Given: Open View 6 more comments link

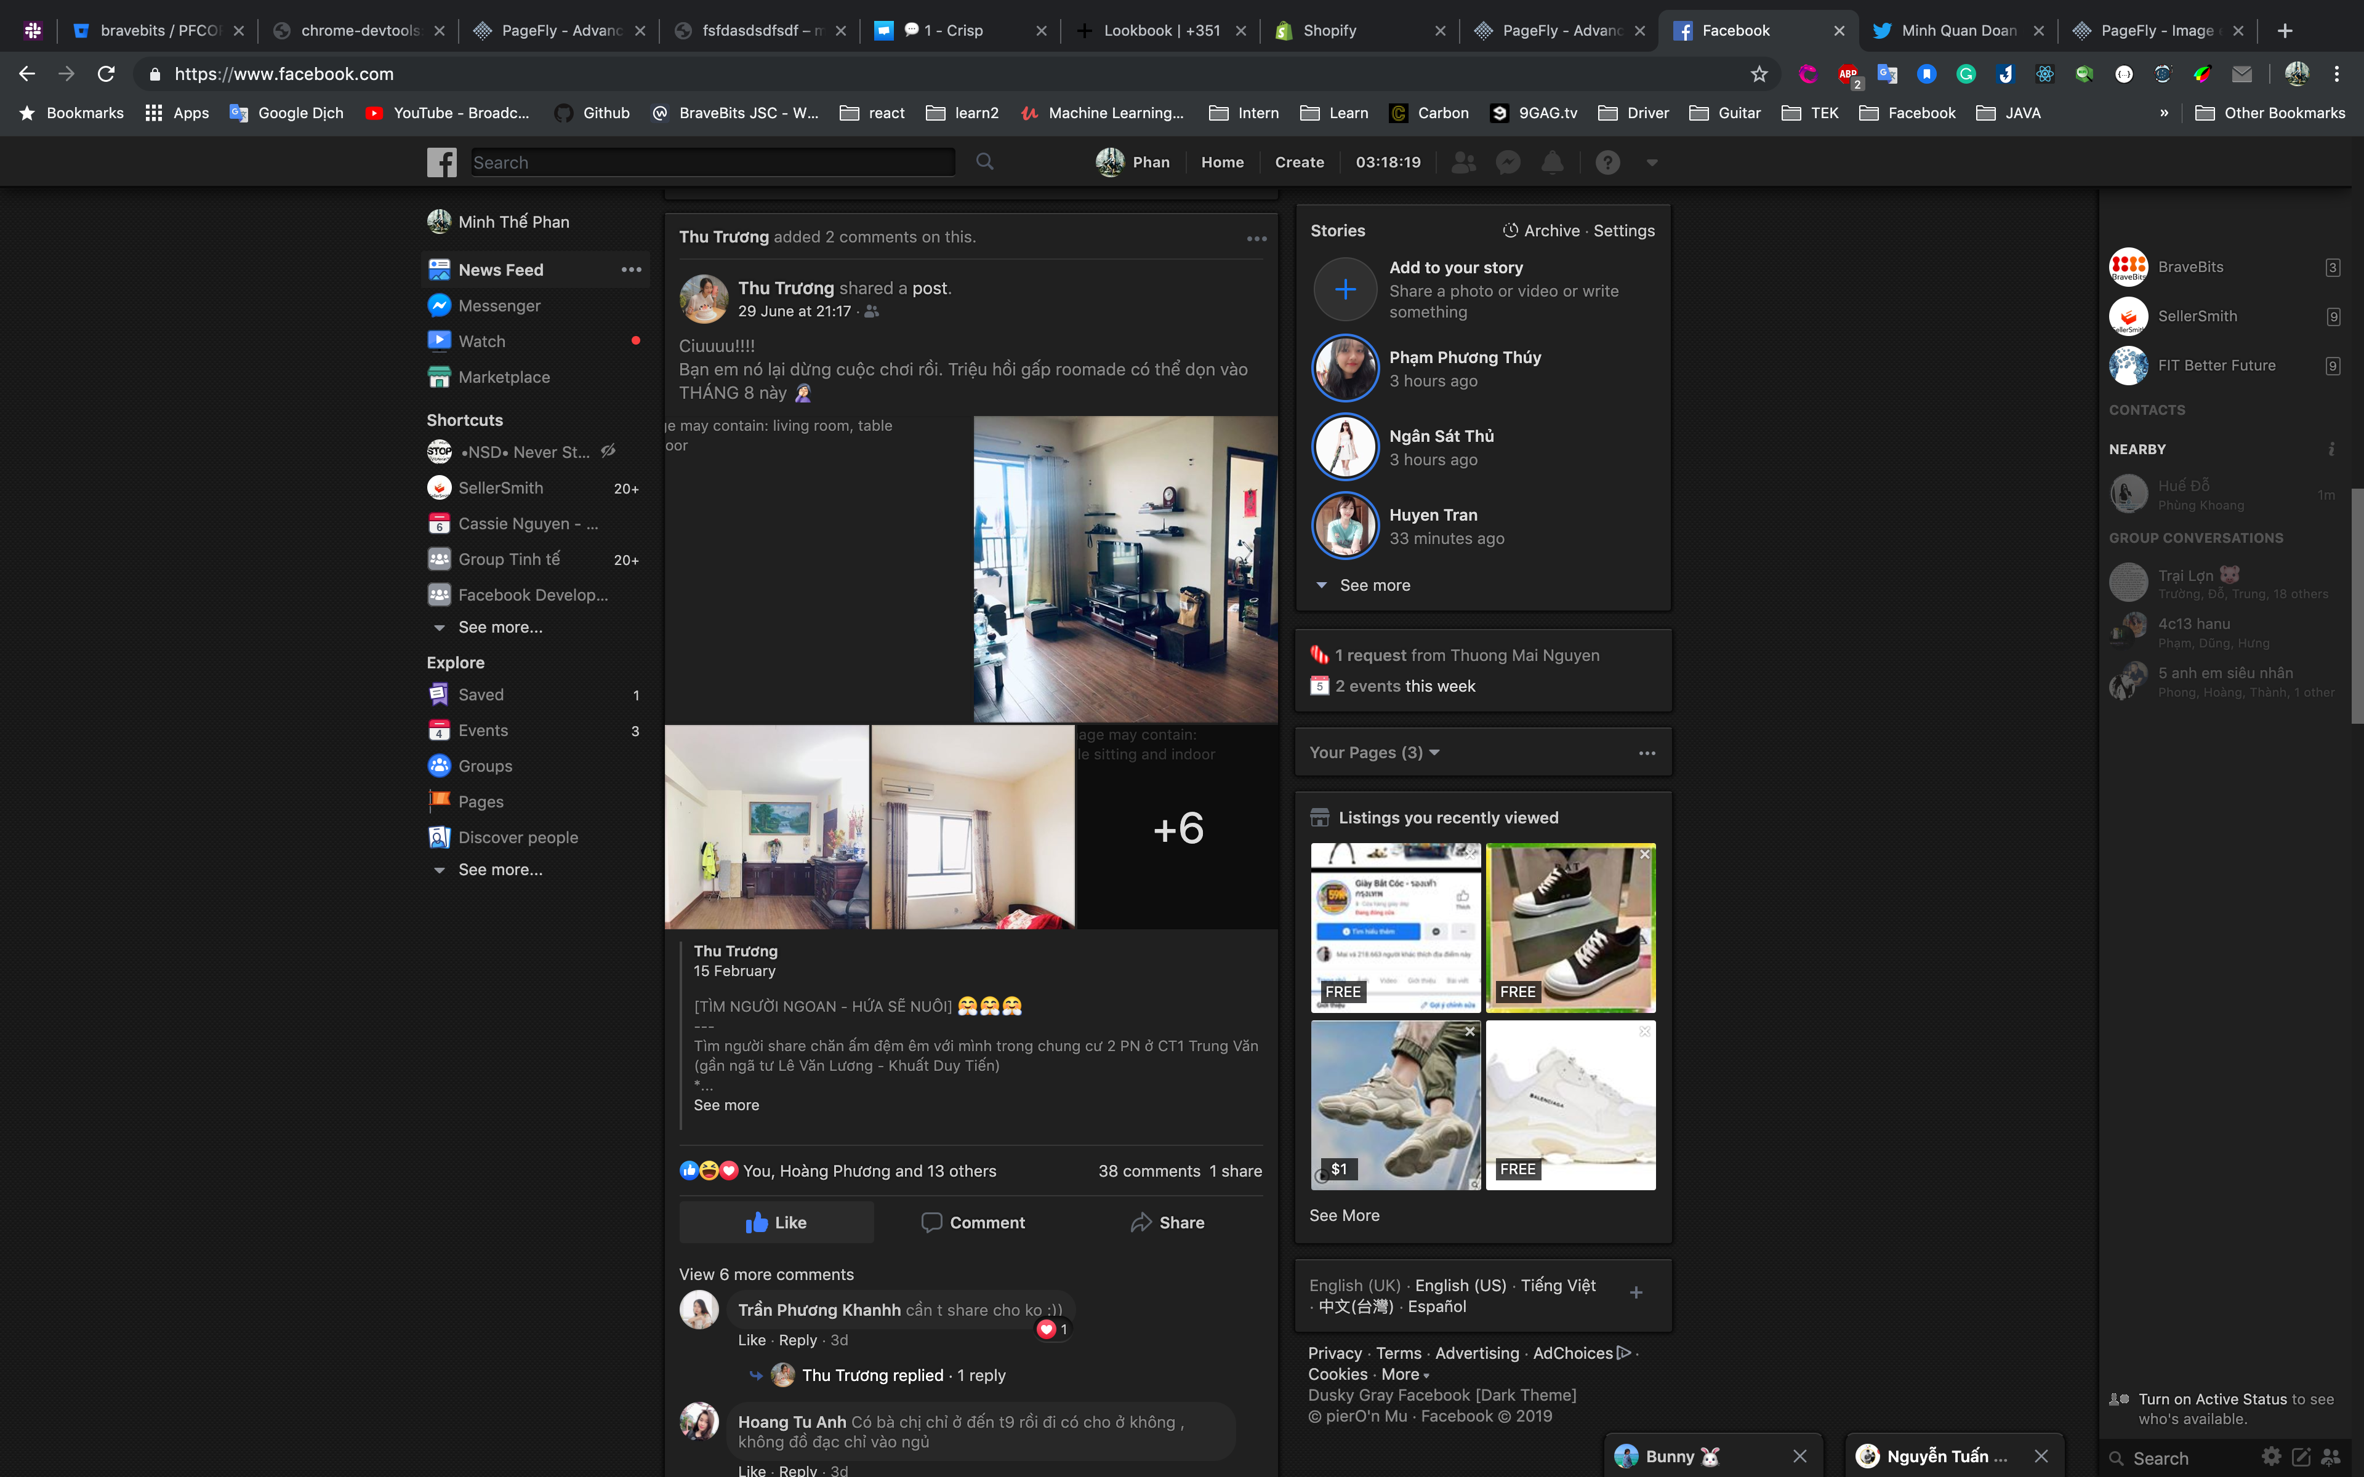Looking at the screenshot, I should tap(766, 1274).
